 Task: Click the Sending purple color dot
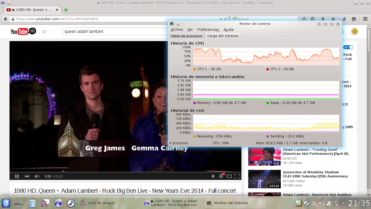point(268,136)
